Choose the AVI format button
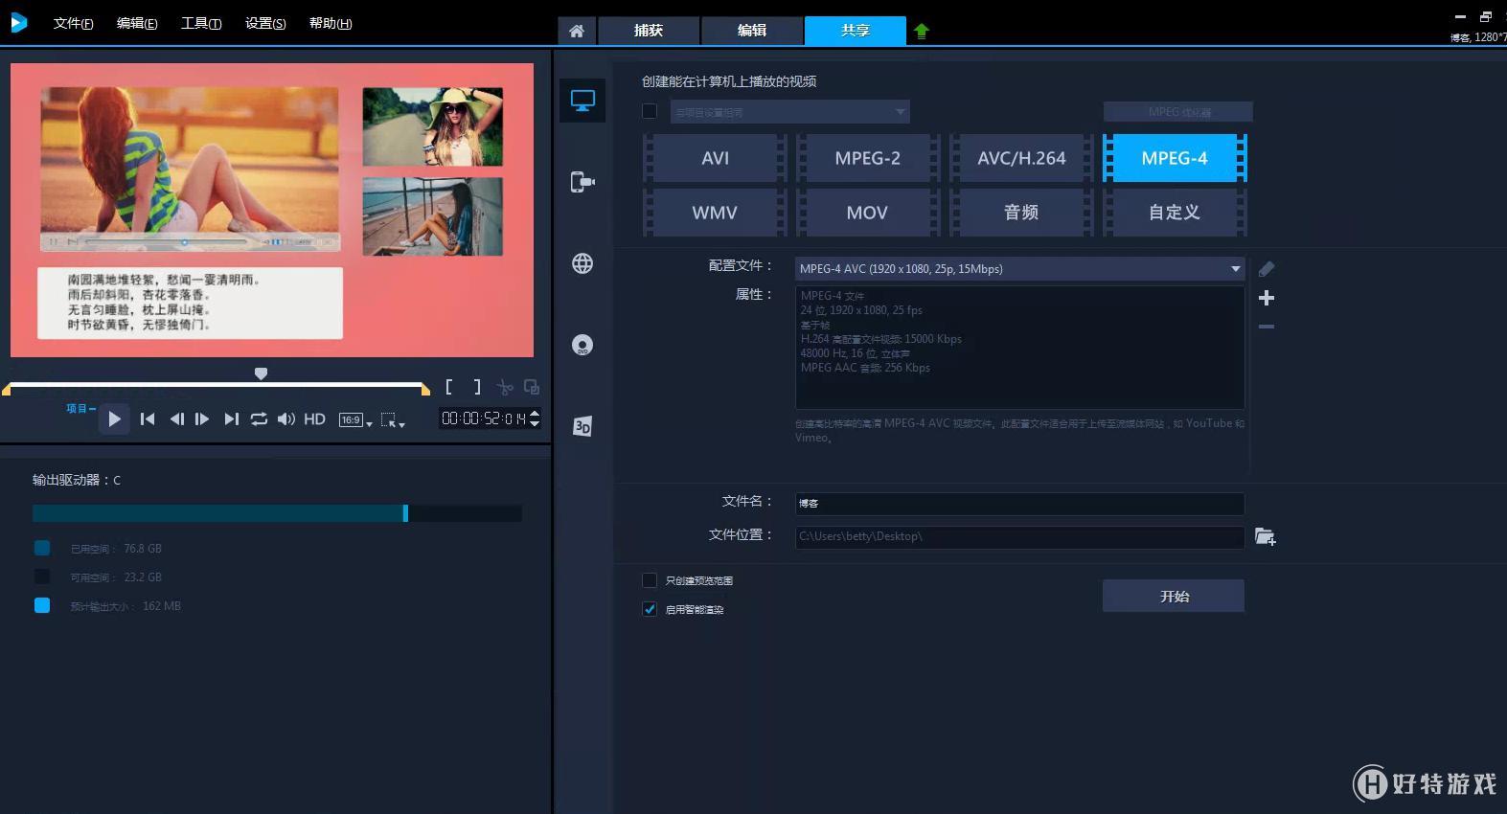 (715, 158)
